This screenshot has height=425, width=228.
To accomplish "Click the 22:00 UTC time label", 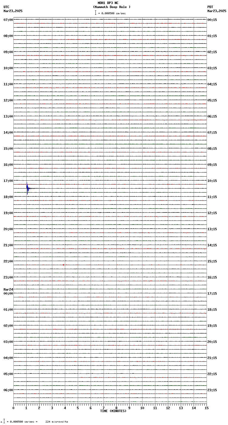I will (x=8, y=261).
